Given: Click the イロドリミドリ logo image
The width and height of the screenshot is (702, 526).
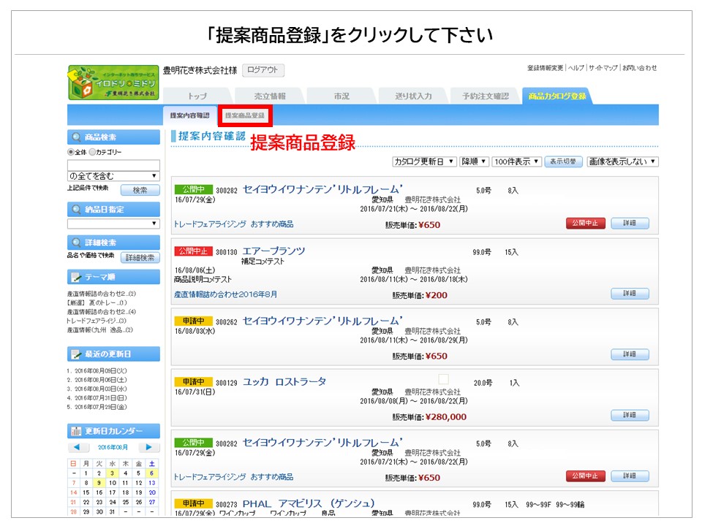Looking at the screenshot, I should click(113, 83).
